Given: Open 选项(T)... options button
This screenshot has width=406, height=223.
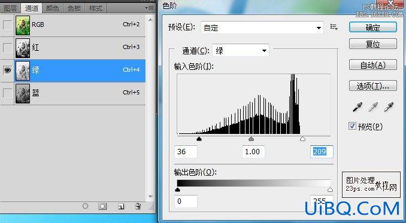Looking at the screenshot, I should pos(373,85).
